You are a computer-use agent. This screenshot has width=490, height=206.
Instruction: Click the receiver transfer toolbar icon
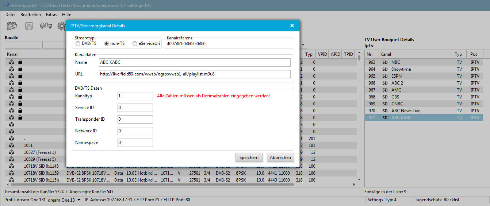click(x=46, y=26)
